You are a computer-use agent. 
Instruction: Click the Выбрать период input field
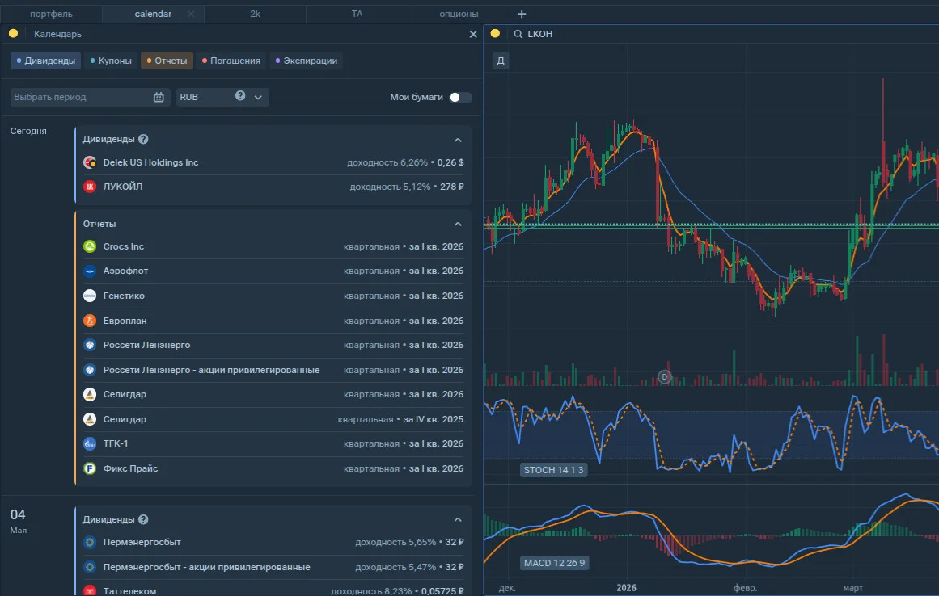coord(90,97)
